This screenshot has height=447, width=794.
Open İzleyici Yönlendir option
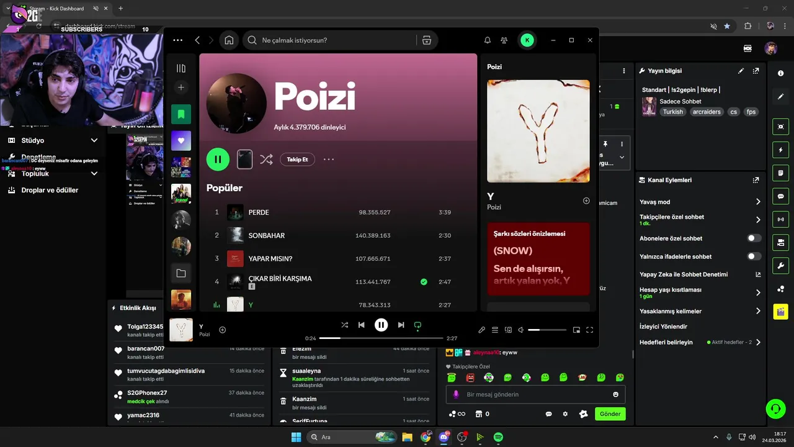pyautogui.click(x=663, y=327)
